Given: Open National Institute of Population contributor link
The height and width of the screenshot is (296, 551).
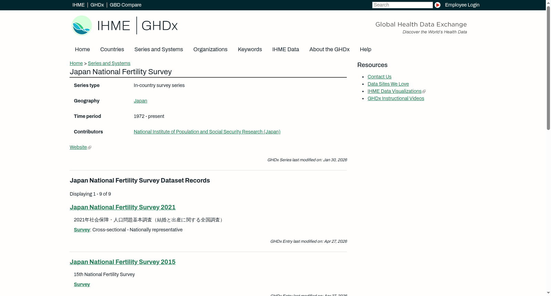Looking at the screenshot, I should pyautogui.click(x=207, y=132).
